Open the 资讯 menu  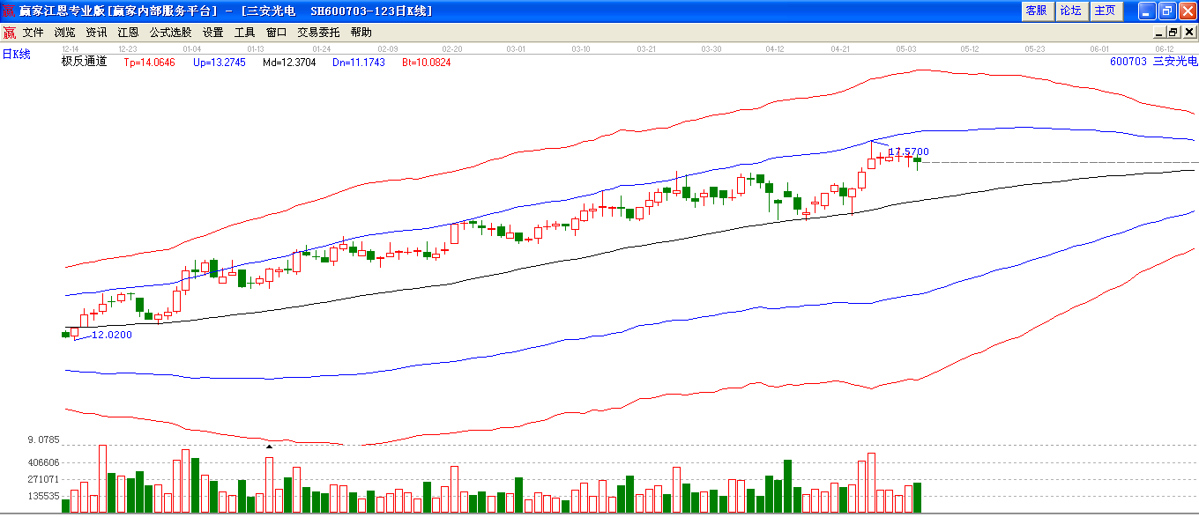pos(96,33)
